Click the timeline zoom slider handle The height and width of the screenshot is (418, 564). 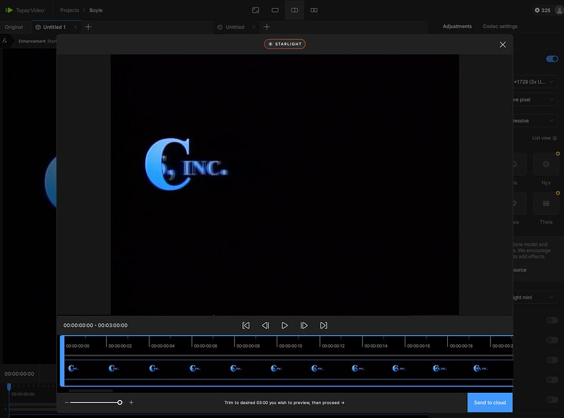pos(120,403)
